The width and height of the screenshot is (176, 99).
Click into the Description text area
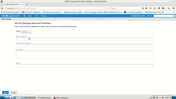[x=85, y=54]
